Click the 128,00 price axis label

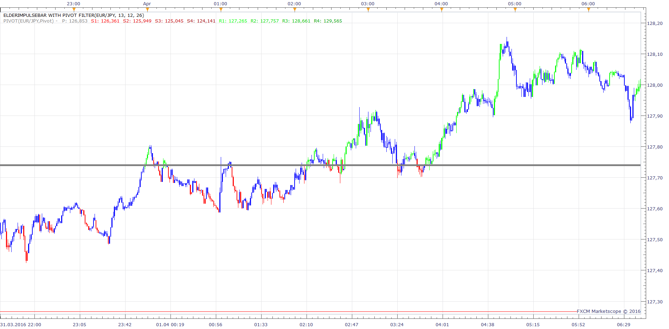[655, 85]
